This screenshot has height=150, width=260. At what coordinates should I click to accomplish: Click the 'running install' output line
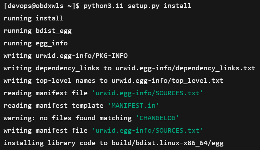[34, 18]
